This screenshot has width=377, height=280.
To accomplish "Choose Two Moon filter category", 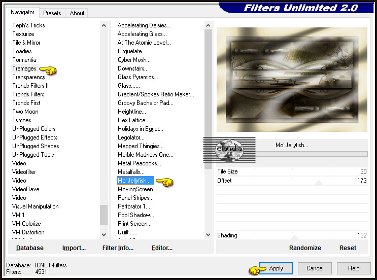I will pyautogui.click(x=25, y=112).
